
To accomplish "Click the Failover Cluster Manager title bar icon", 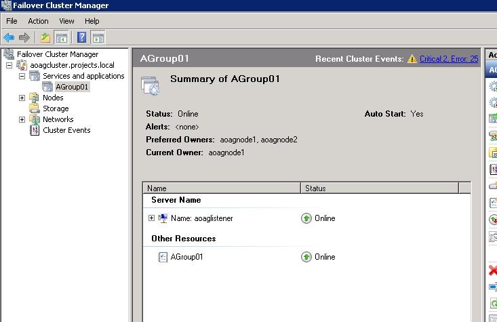I will (x=6, y=5).
